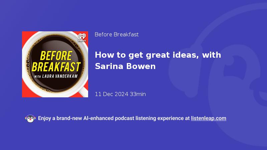The height and width of the screenshot is (150, 267).
Task: Click the penguin mascot icon with headphones
Action: pos(30,119)
